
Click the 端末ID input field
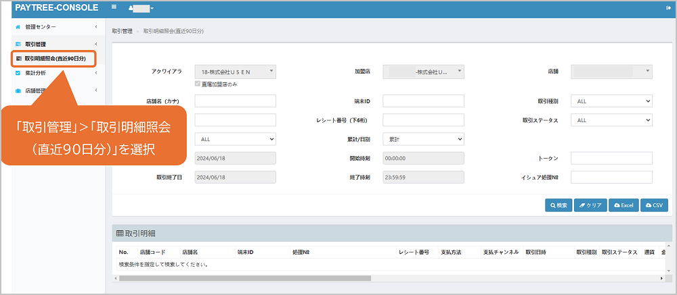423,101
